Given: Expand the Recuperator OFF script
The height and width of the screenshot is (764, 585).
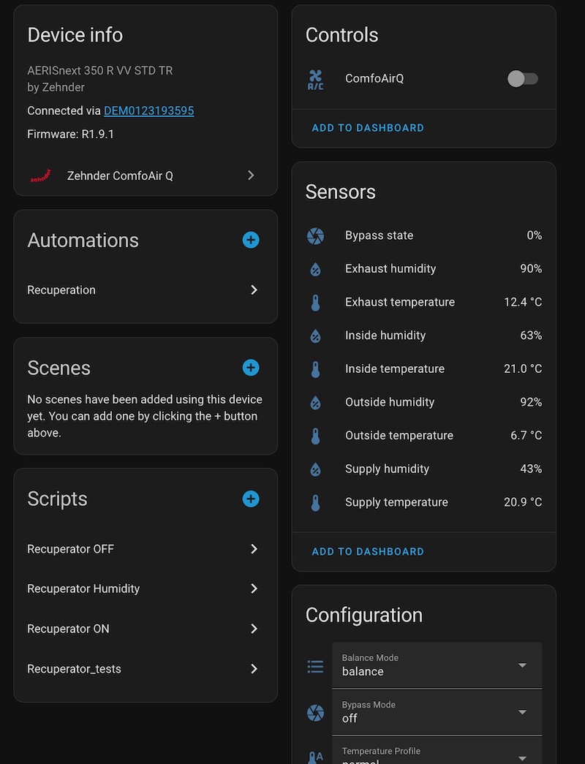Looking at the screenshot, I should pyautogui.click(x=254, y=549).
